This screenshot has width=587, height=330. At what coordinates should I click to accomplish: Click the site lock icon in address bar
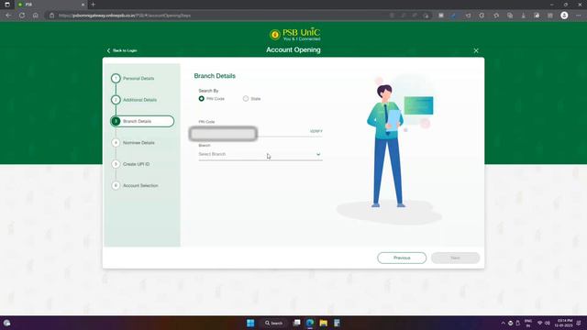[x=52, y=16]
